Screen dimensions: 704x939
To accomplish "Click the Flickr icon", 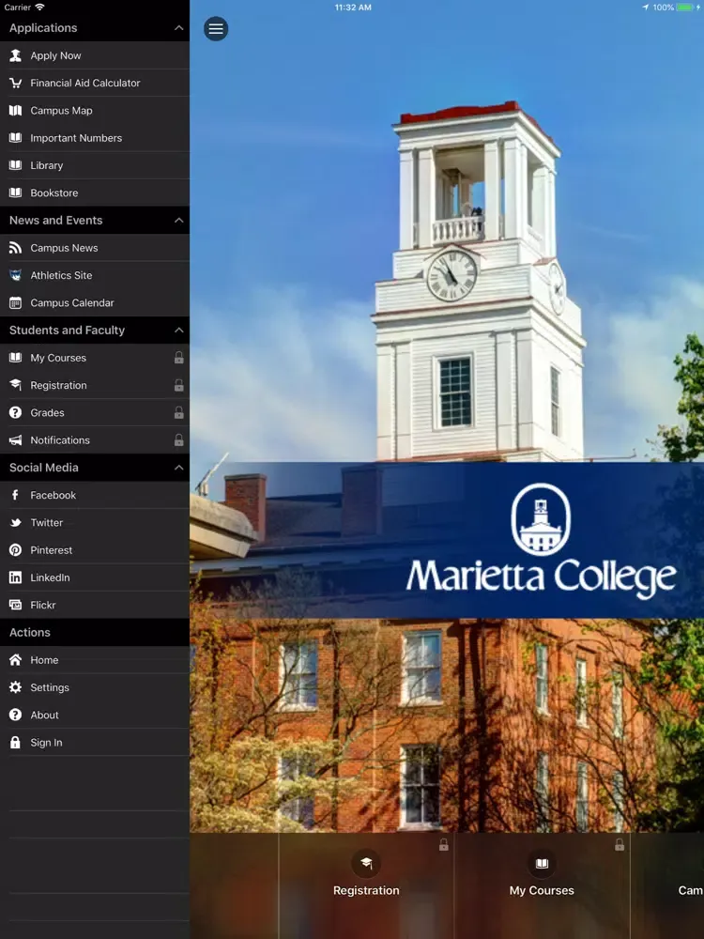I will click(16, 605).
